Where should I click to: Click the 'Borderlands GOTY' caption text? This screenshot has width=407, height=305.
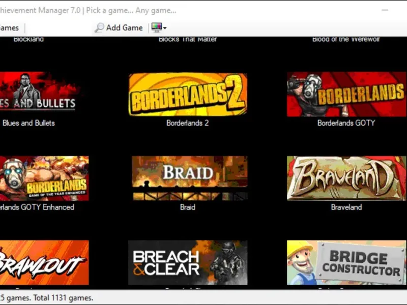pos(346,123)
